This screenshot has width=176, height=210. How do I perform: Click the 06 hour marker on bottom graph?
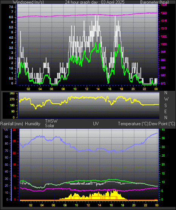tap(54, 205)
